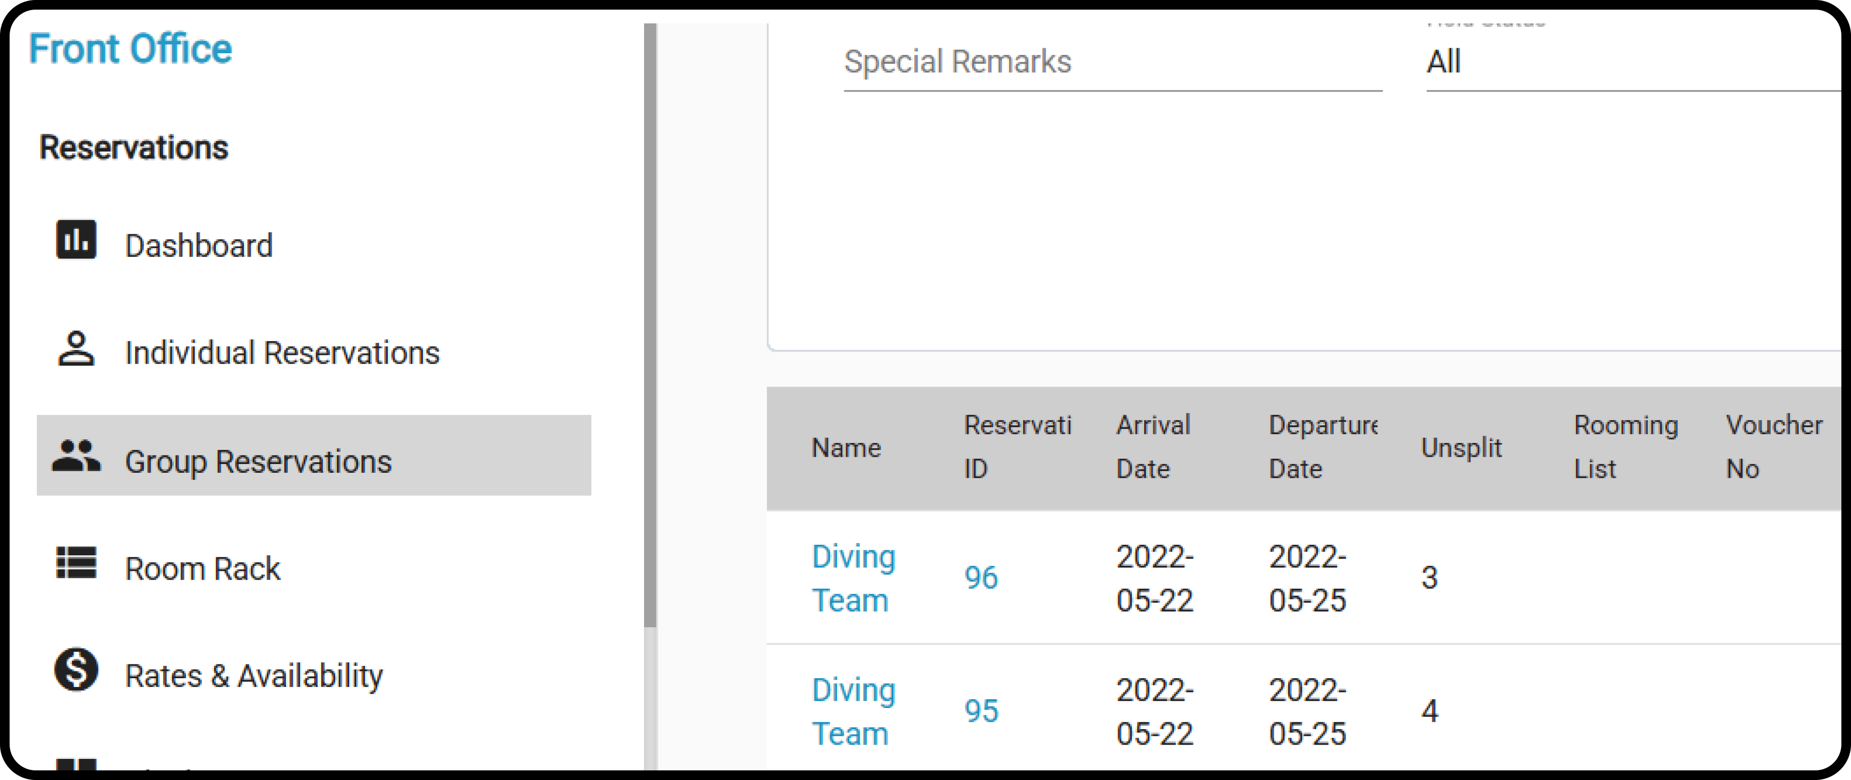Click the second Diving Team name link

(x=854, y=712)
